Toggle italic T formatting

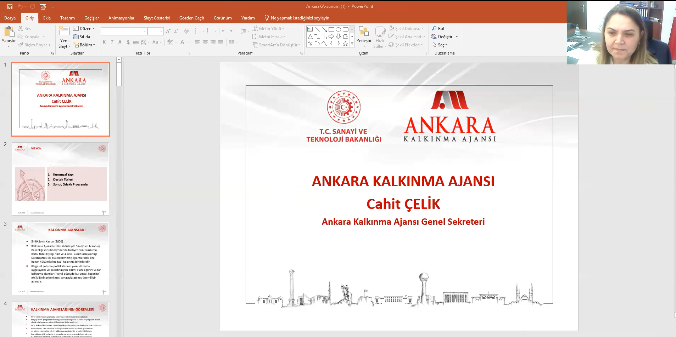(x=112, y=42)
